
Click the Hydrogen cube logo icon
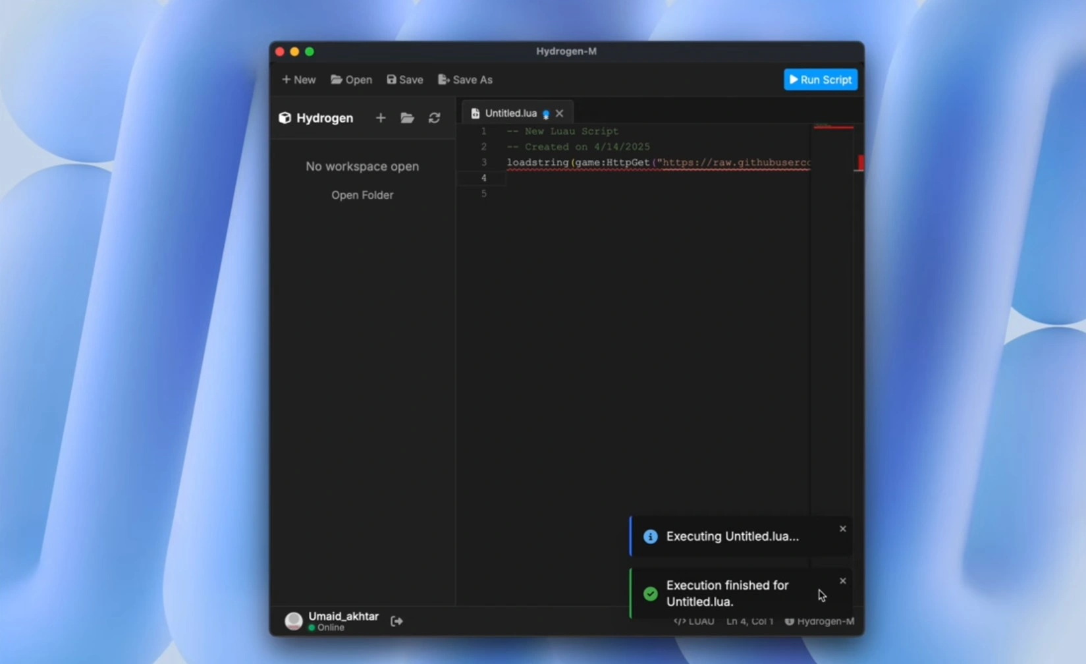[x=285, y=118]
